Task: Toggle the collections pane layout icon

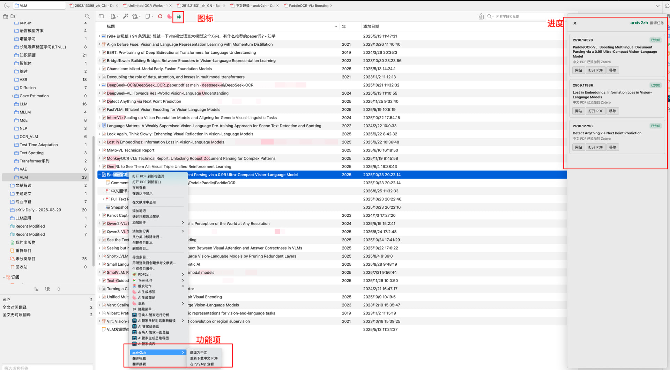Action: (101, 16)
